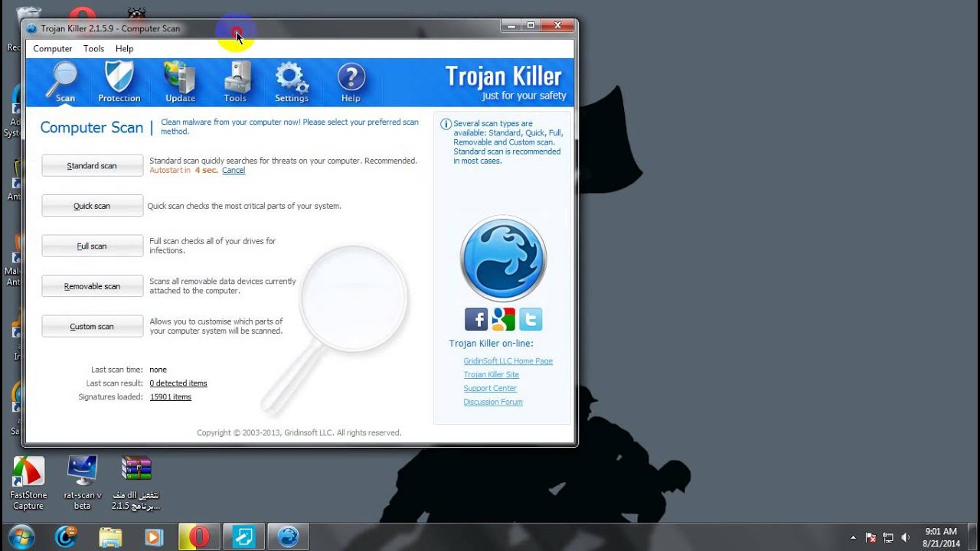Screen dimensions: 980x551
Task: Switch to Trojan Killer taskbar button
Action: click(x=288, y=537)
